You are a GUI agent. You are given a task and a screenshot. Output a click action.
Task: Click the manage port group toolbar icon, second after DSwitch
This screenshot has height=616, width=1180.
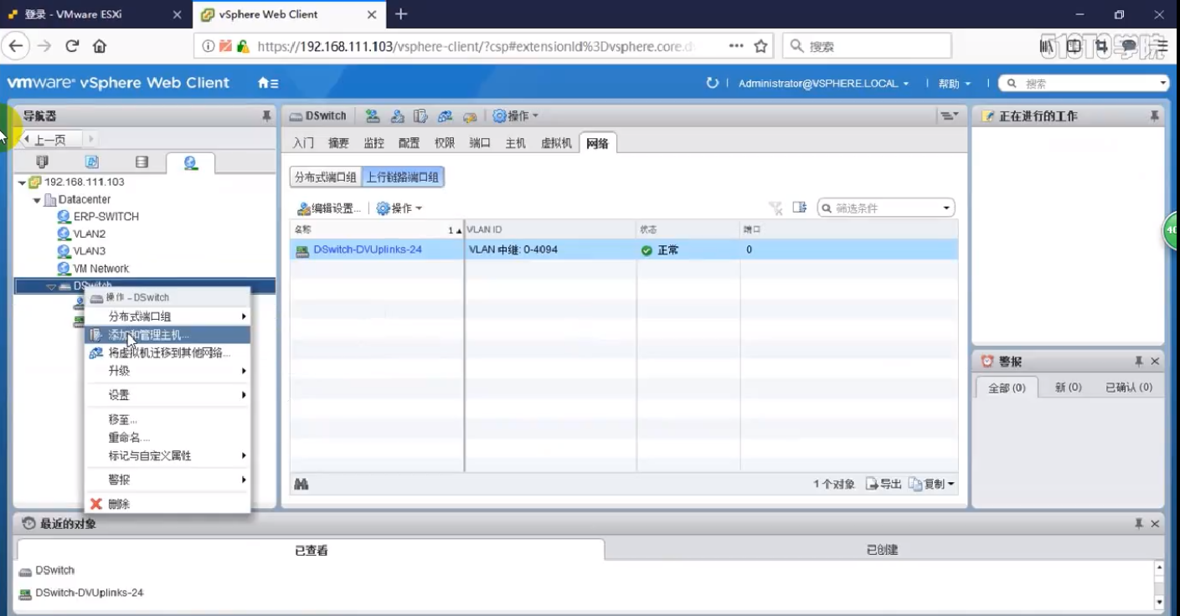pos(398,116)
